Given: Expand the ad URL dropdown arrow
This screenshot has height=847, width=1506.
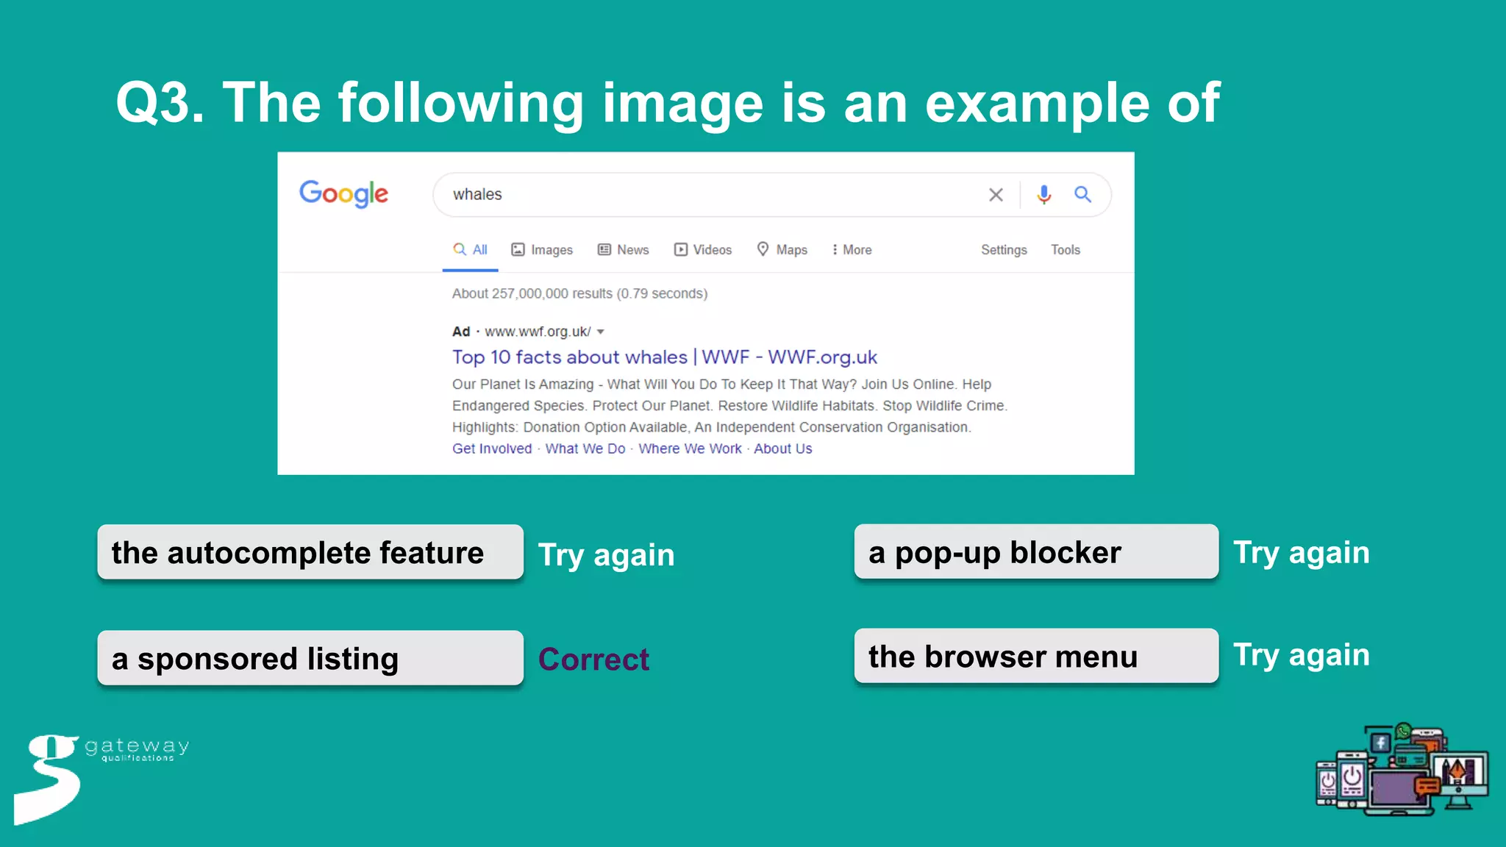Looking at the screenshot, I should click(601, 332).
